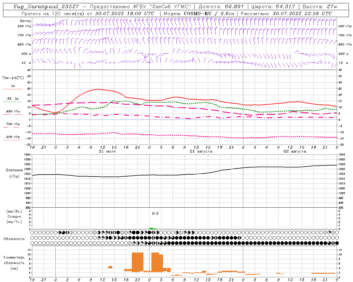Click the dotted line sample under legend '500 гПа'

12,140
